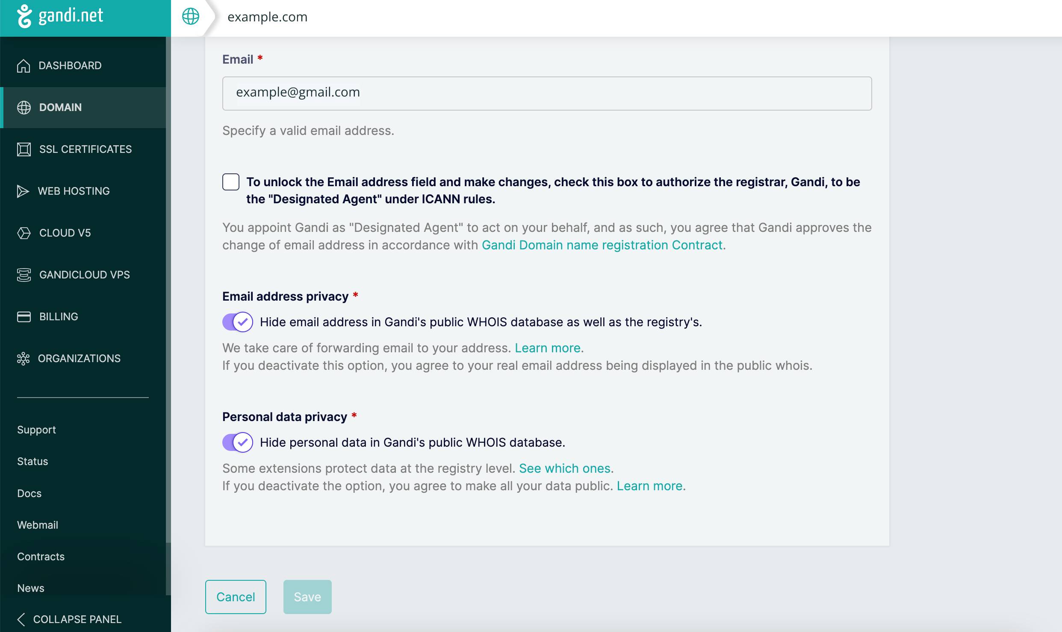This screenshot has width=1062, height=632.
Task: Click the Organizations cluster icon
Action: coord(23,359)
